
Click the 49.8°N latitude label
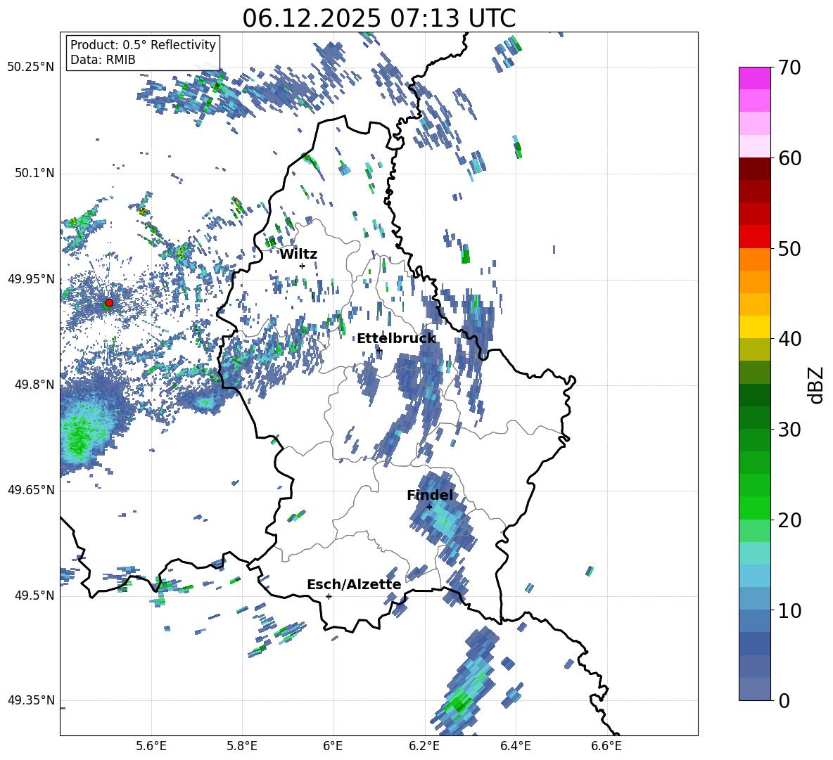click(x=34, y=385)
